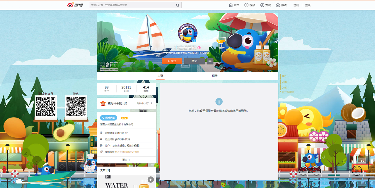Click the 私信 message button
Screen dimensions: 375x188
[x=194, y=61]
